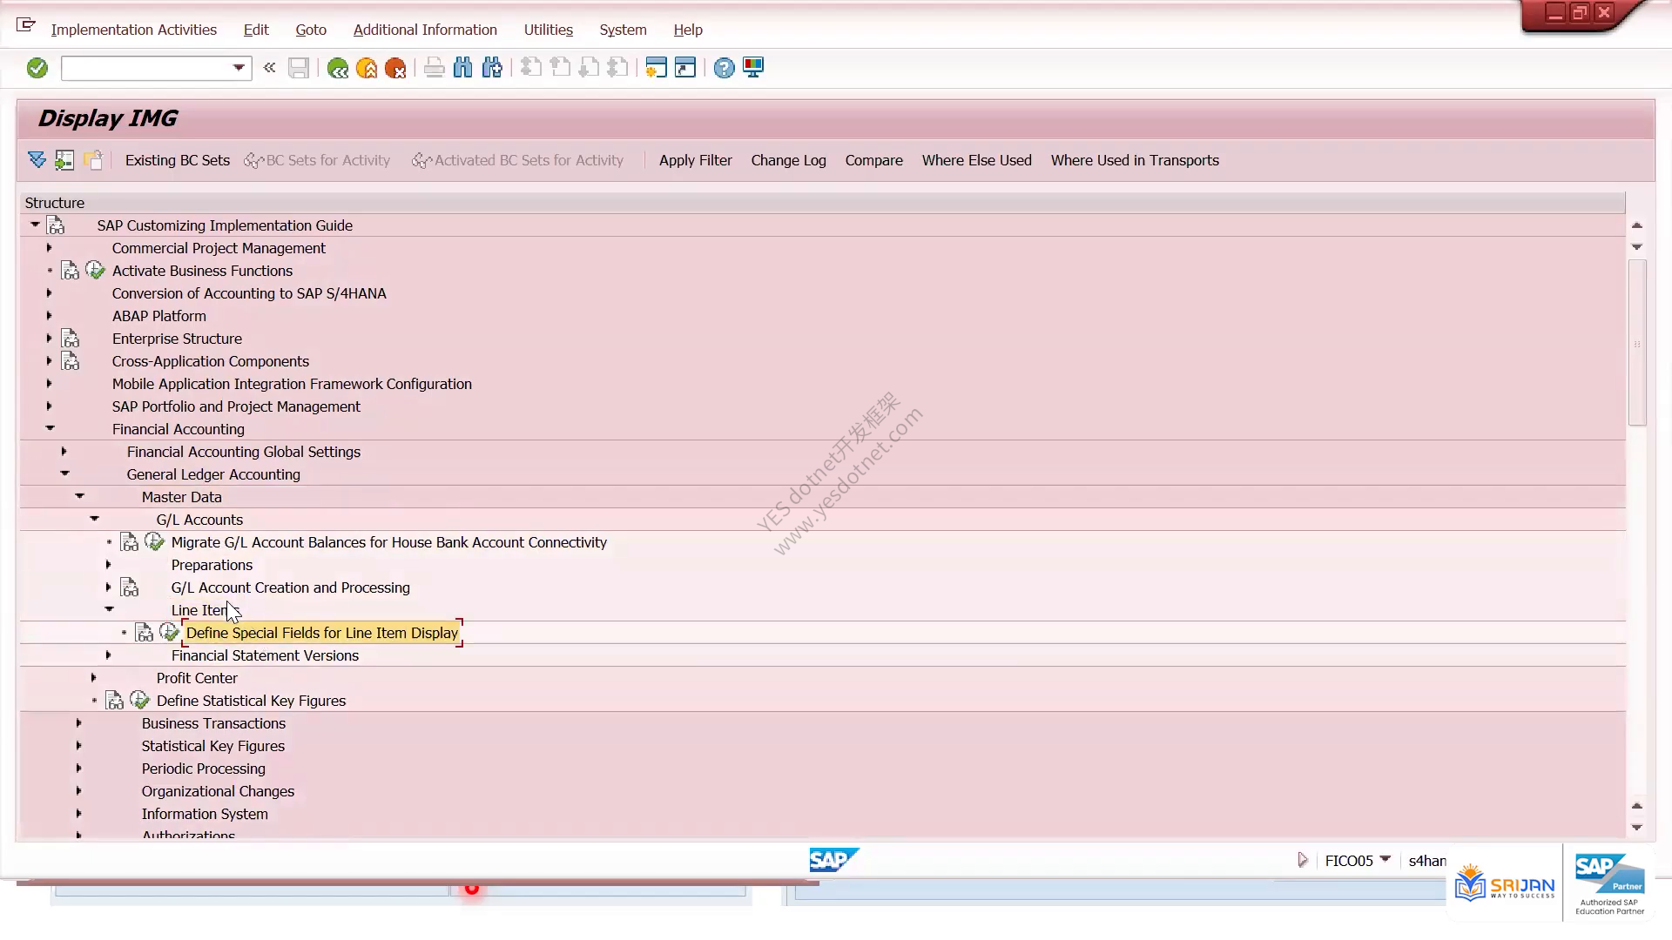
Task: Click Where Used in Transports button
Action: click(x=1135, y=160)
